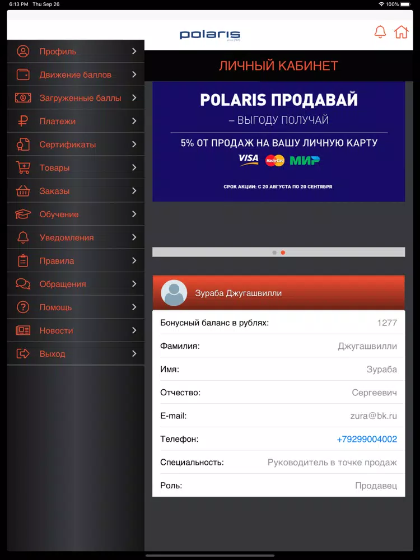420x560 pixels.
Task: Go to home via house icon
Action: click(x=401, y=32)
